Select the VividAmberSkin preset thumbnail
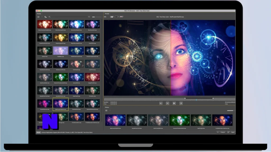This screenshot has height=152, width=271. (x=76, y=117)
